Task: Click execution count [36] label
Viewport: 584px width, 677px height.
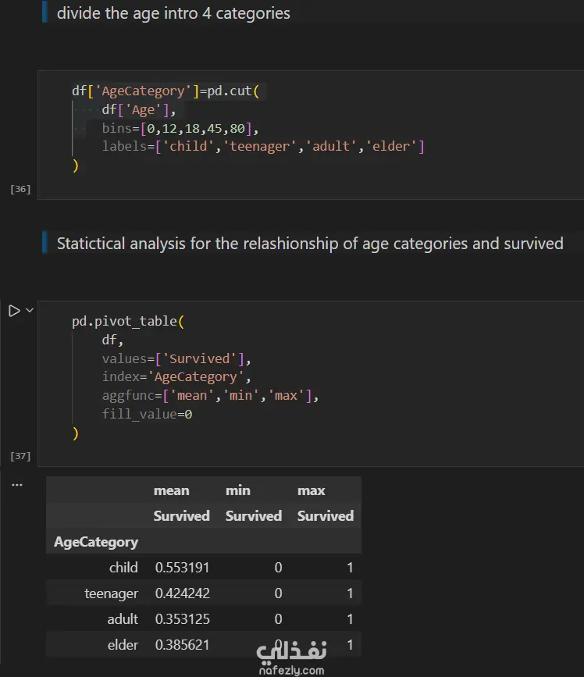Action: coord(20,189)
